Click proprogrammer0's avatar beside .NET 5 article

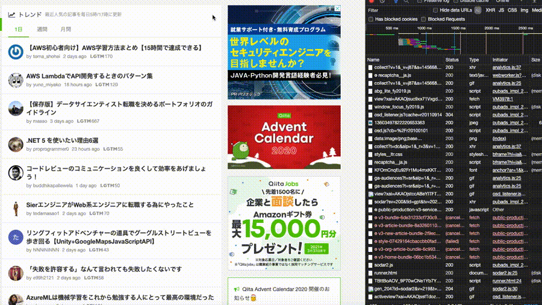coord(16,145)
